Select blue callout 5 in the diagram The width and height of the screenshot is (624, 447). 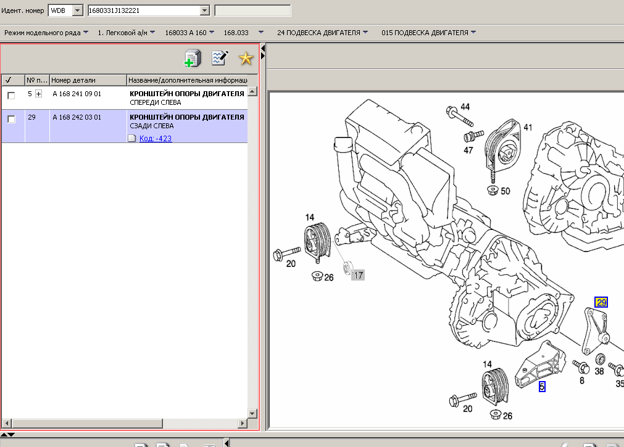[x=542, y=387]
